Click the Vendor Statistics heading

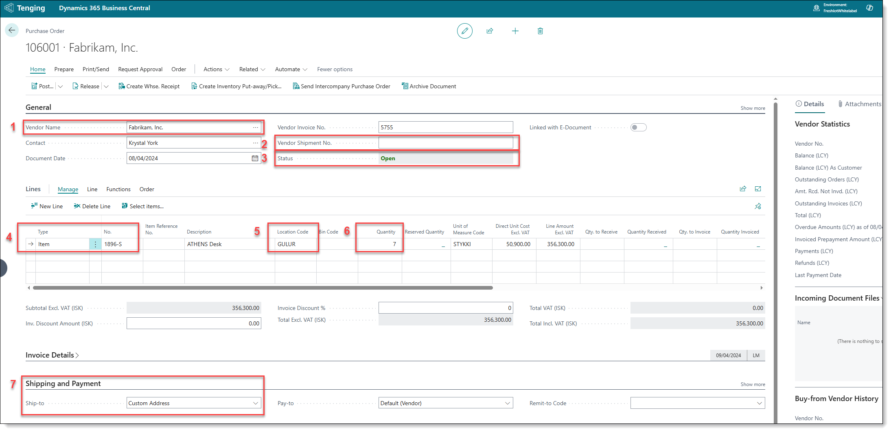click(822, 124)
